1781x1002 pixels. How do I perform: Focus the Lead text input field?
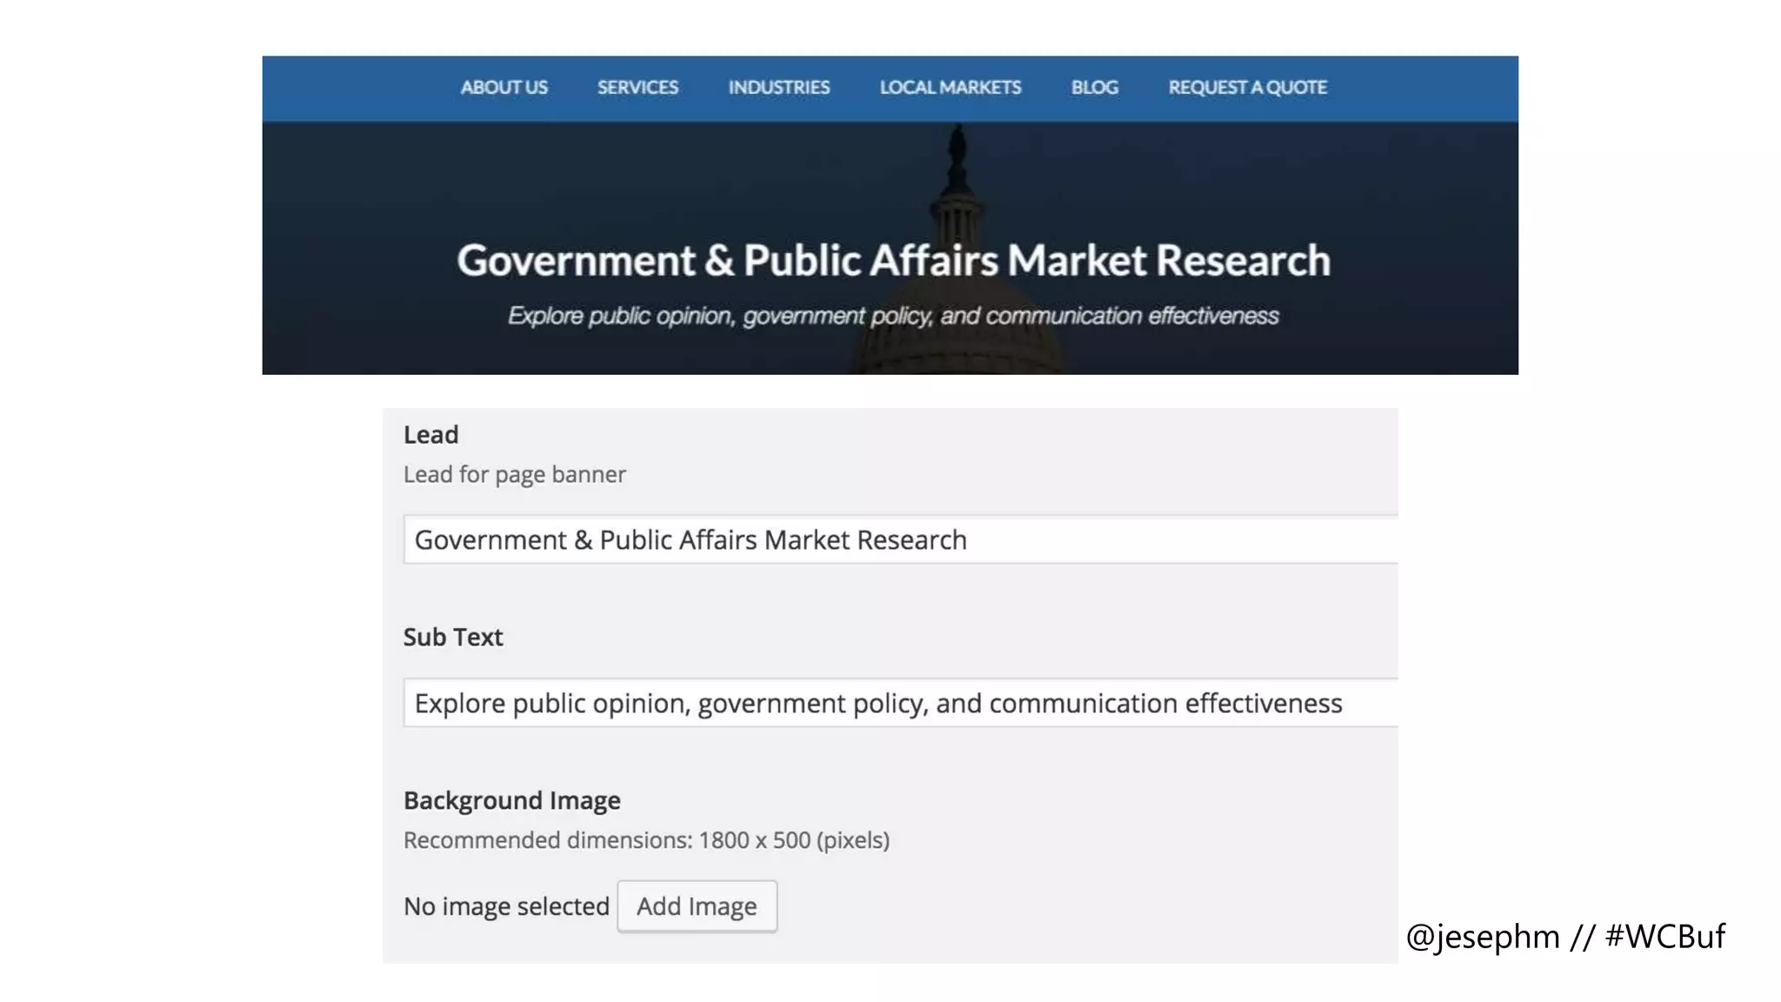pyautogui.click(x=900, y=539)
